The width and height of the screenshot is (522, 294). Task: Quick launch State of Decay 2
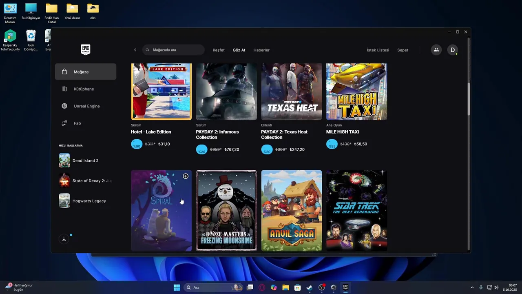[x=86, y=180]
